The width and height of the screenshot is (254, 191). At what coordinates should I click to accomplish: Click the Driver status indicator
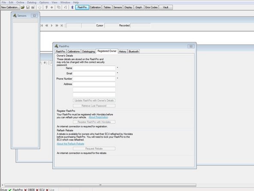pyautogui.click(x=6, y=190)
